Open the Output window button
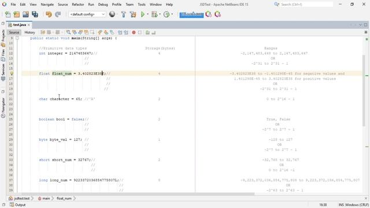This screenshot has height=208, width=370. click(18, 205)
